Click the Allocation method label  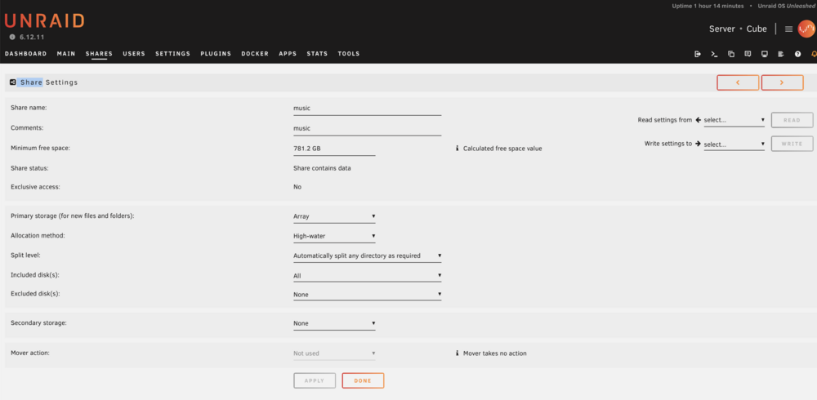(38, 235)
